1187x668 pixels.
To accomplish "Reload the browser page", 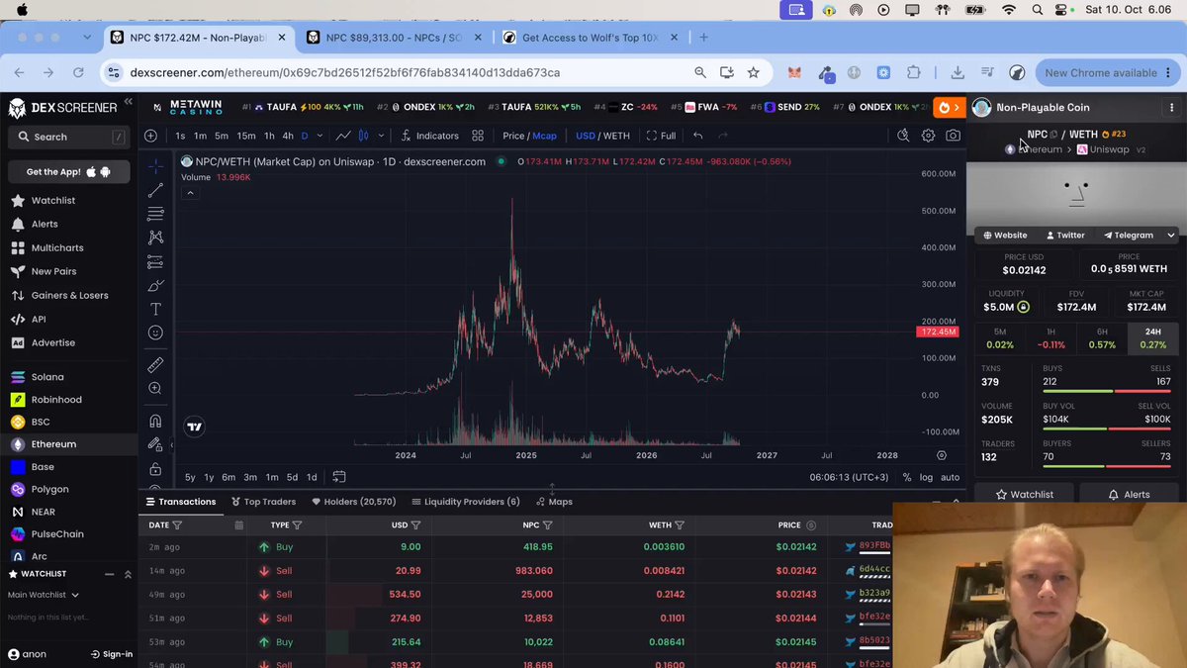I will (79, 72).
